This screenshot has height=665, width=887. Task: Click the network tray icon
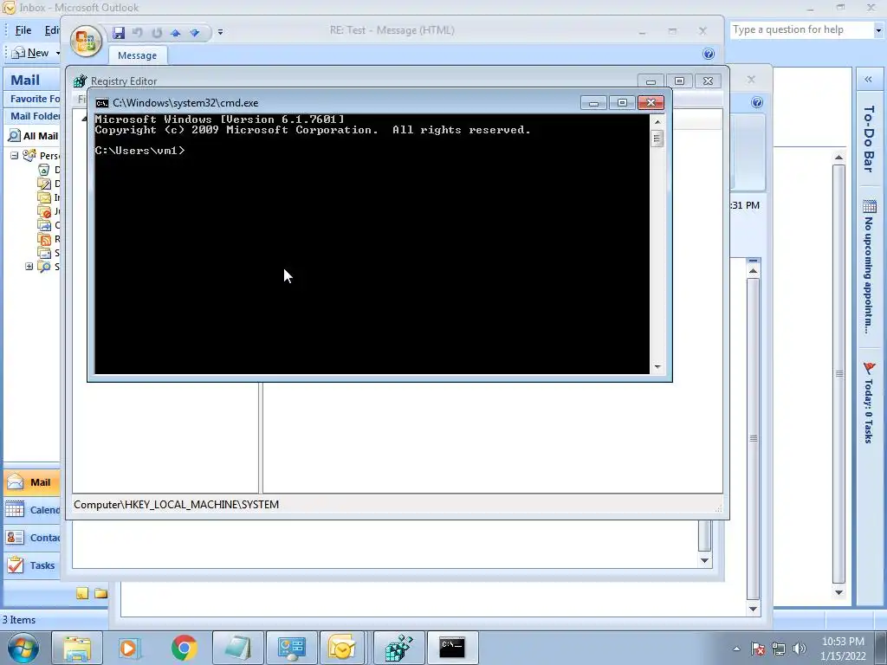pos(779,649)
